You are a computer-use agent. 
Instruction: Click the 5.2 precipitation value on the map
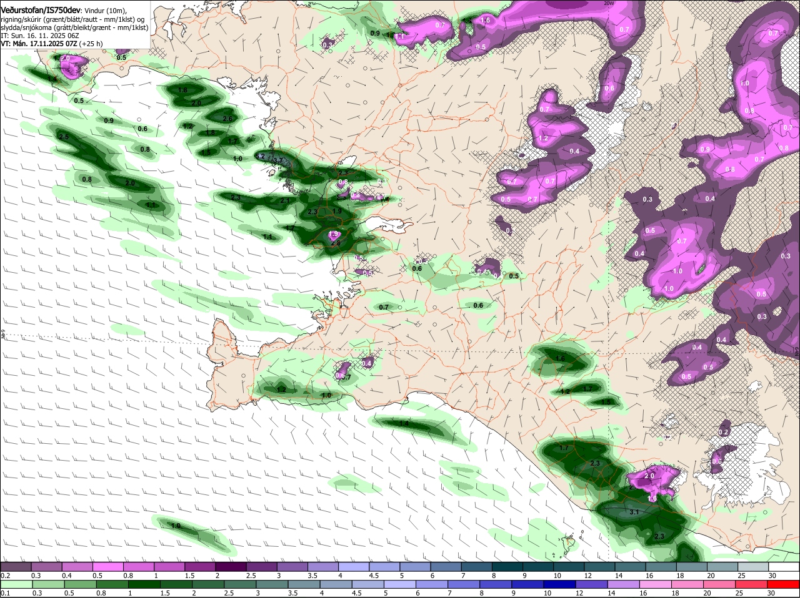[261, 155]
